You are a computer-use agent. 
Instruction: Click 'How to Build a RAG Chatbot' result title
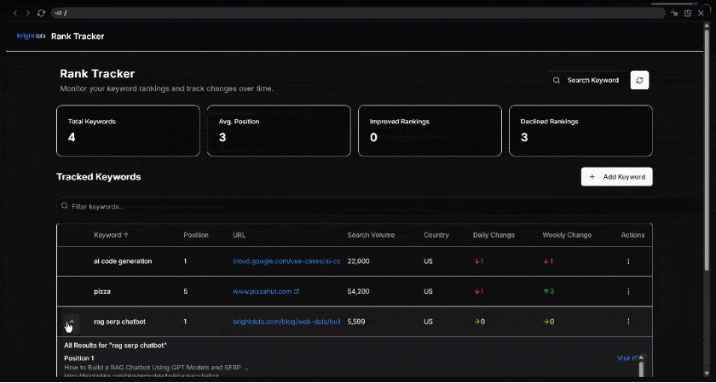156,368
